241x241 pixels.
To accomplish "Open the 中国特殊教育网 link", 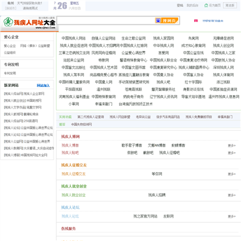I will pos(104,97).
